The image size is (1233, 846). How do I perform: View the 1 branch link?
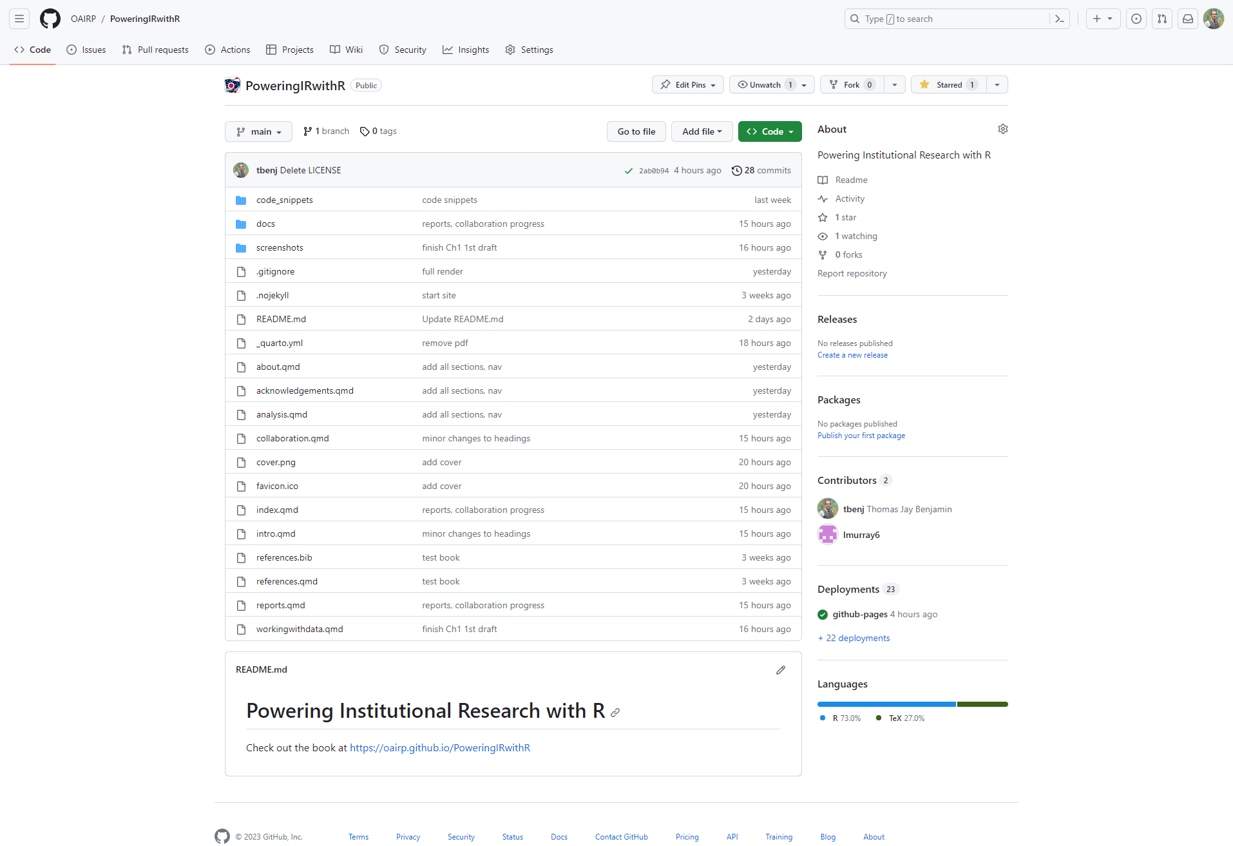326,131
